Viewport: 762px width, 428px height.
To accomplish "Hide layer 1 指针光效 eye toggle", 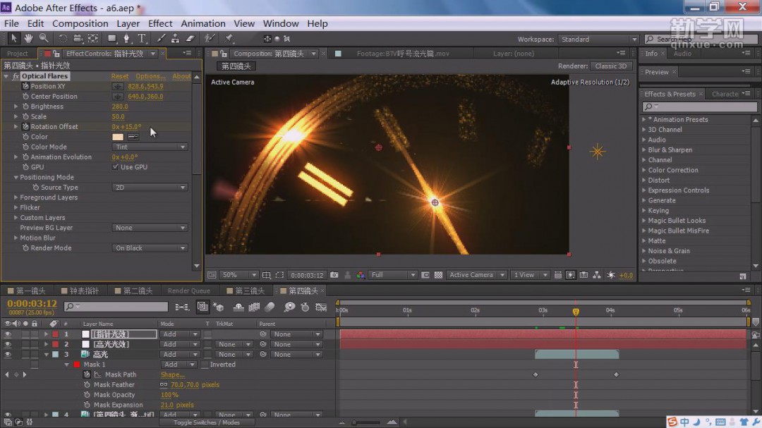I will pyautogui.click(x=7, y=334).
